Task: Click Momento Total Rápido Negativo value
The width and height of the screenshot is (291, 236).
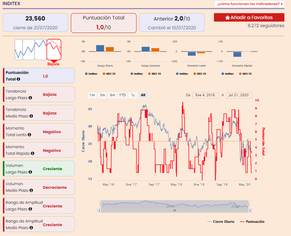Action: [x=52, y=150]
